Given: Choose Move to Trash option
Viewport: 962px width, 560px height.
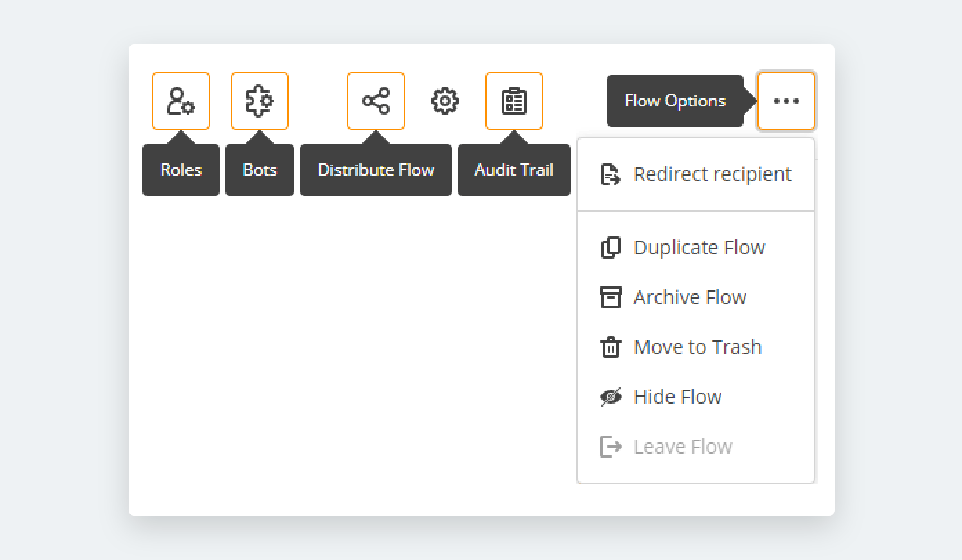Looking at the screenshot, I should coord(697,347).
